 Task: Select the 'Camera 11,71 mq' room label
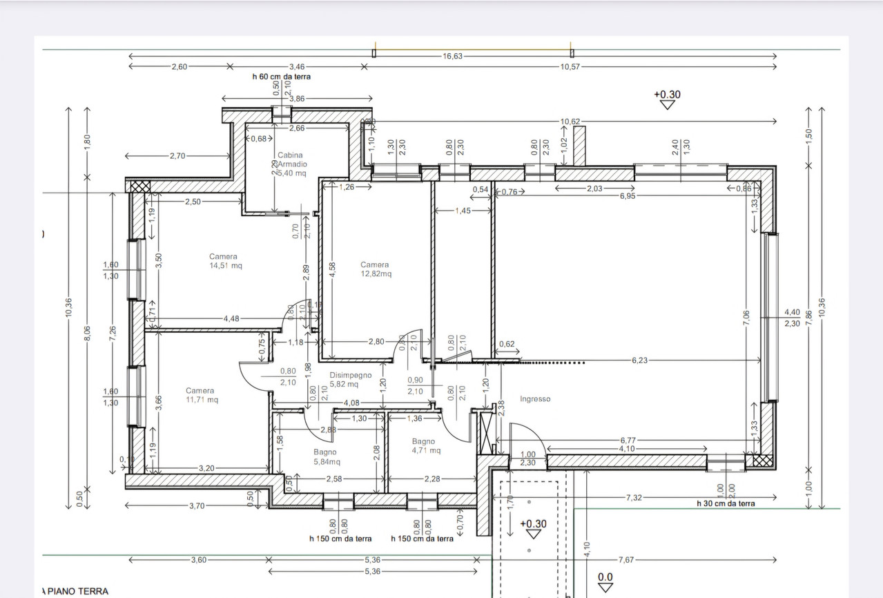(202, 395)
